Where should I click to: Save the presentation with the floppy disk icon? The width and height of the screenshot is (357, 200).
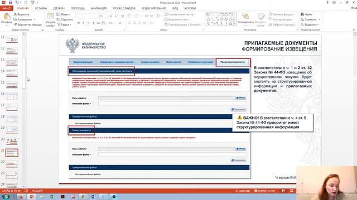tap(11, 2)
